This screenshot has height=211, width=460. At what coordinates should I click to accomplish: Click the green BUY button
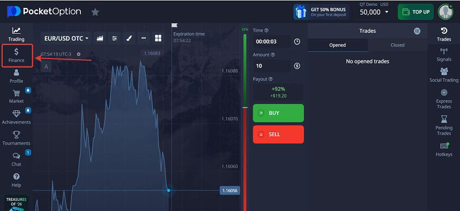click(x=279, y=113)
